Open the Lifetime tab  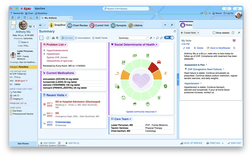[x=136, y=25]
